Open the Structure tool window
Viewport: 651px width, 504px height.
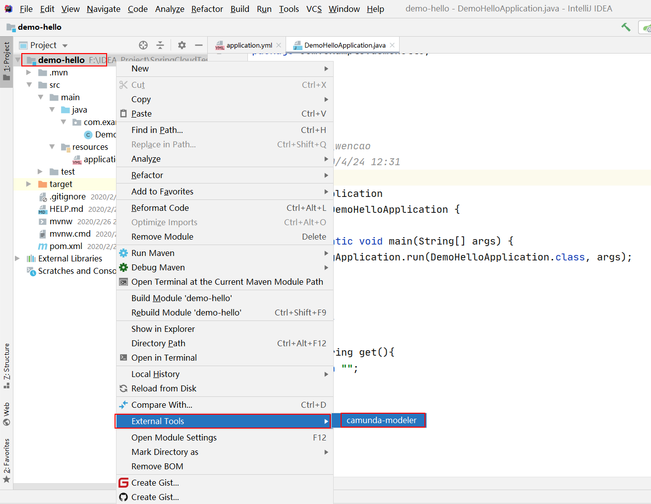pyautogui.click(x=6, y=366)
